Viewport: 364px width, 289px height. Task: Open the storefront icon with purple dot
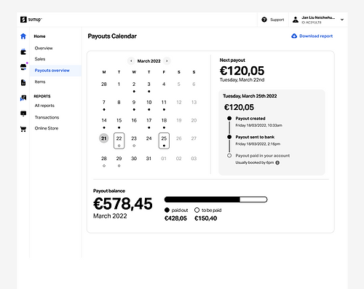point(23,67)
